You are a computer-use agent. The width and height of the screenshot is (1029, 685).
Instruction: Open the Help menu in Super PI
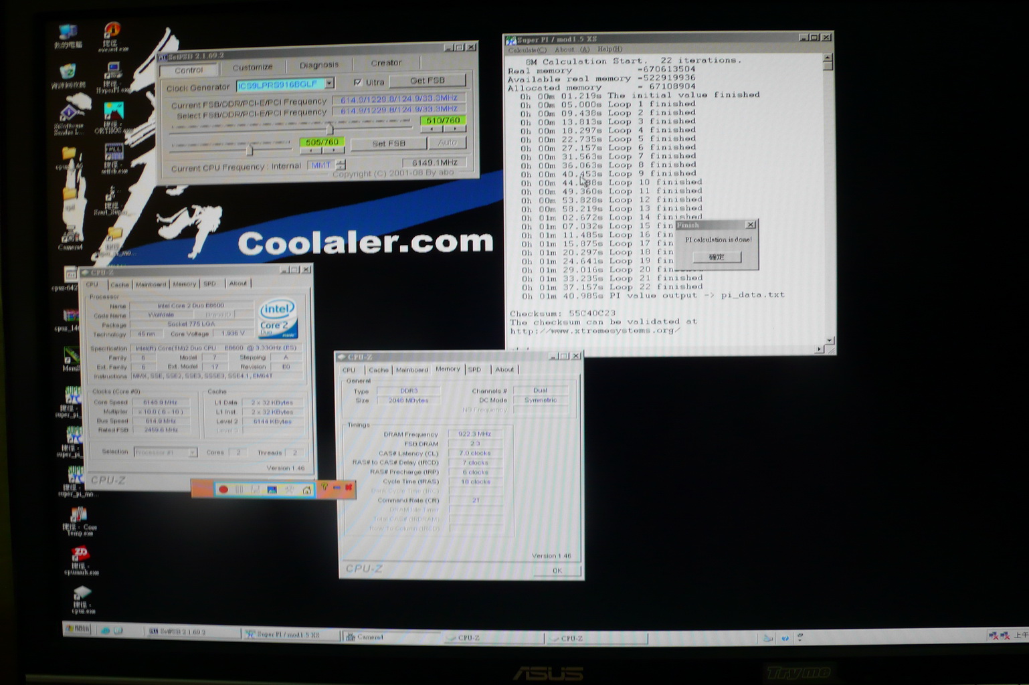point(610,49)
